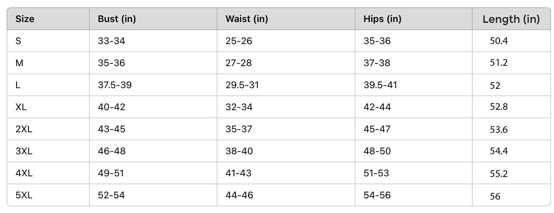Click the bust value 37.5-39 for L
This screenshot has height=213, width=554.
(x=115, y=85)
